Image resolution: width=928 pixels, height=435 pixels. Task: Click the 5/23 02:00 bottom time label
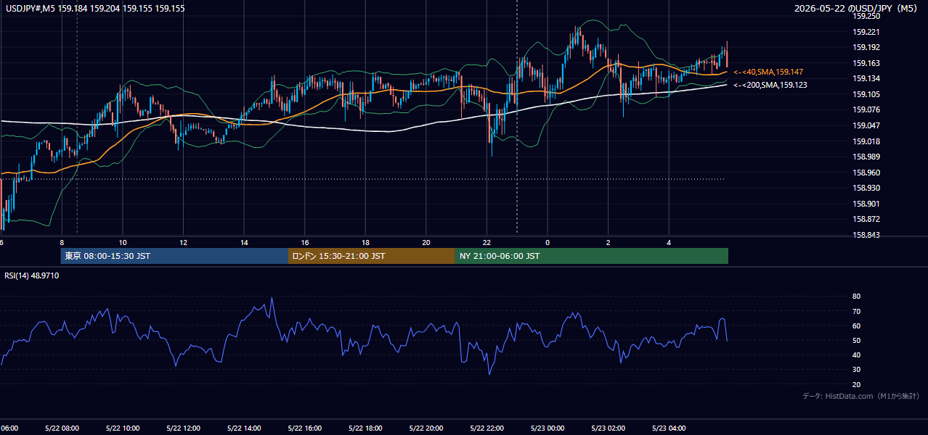608,428
